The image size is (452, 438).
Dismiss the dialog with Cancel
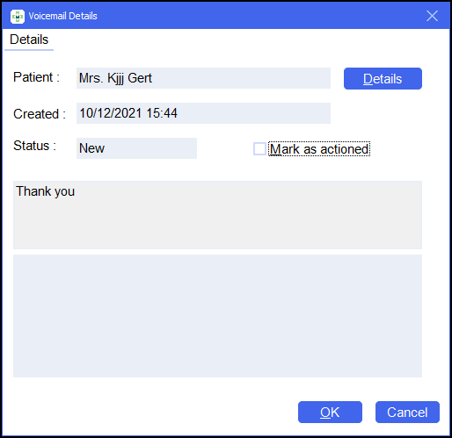pos(407,412)
